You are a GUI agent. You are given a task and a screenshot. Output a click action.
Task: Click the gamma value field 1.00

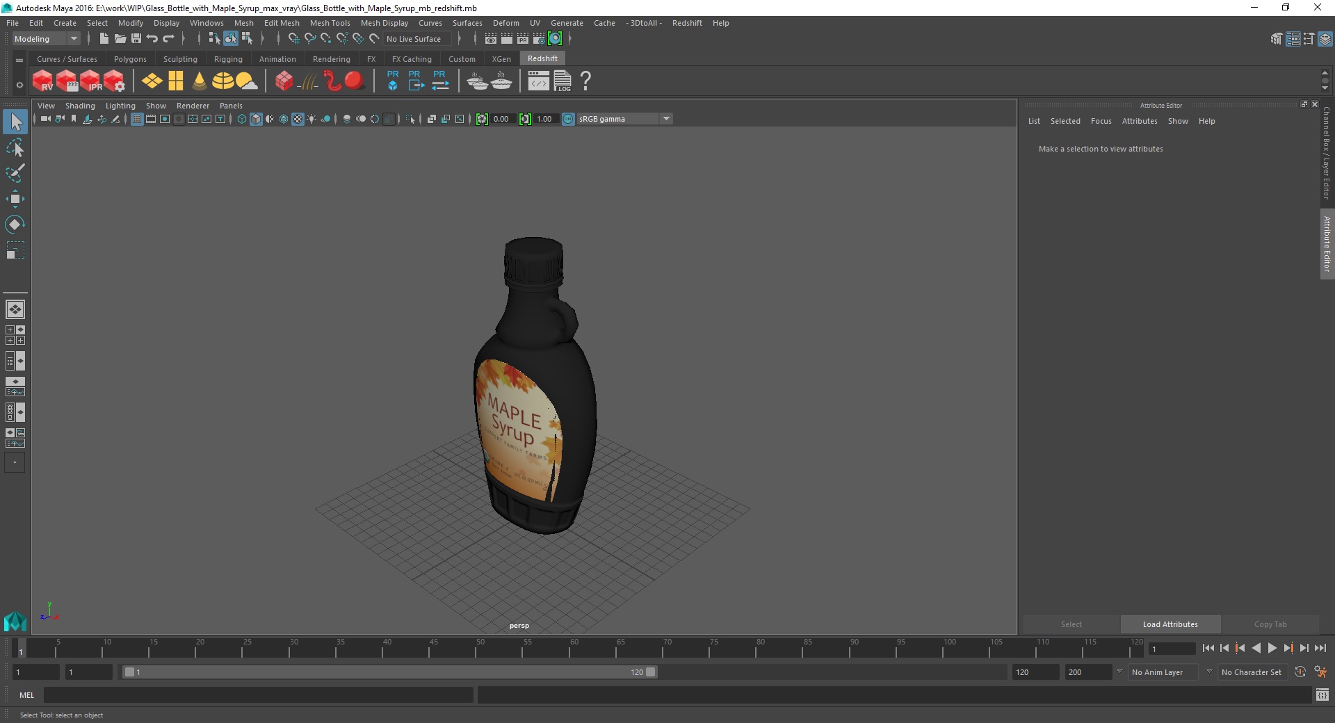[x=545, y=120]
